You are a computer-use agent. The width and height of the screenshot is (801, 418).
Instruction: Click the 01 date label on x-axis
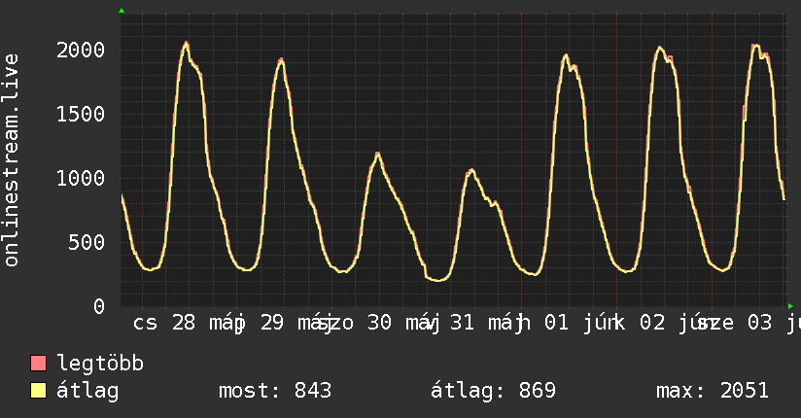(x=556, y=323)
